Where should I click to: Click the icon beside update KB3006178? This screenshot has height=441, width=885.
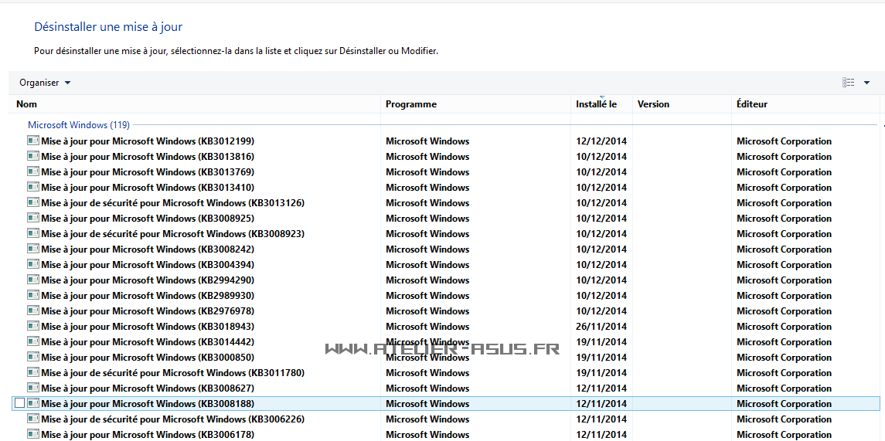pos(33,434)
